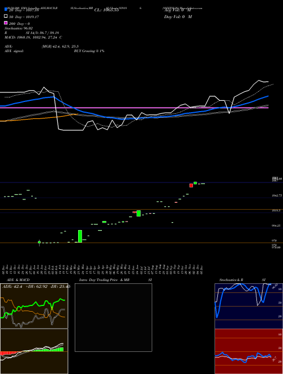Click the MACD values line
This screenshot has height=374, width=283.
pyautogui.click(x=33, y=37)
